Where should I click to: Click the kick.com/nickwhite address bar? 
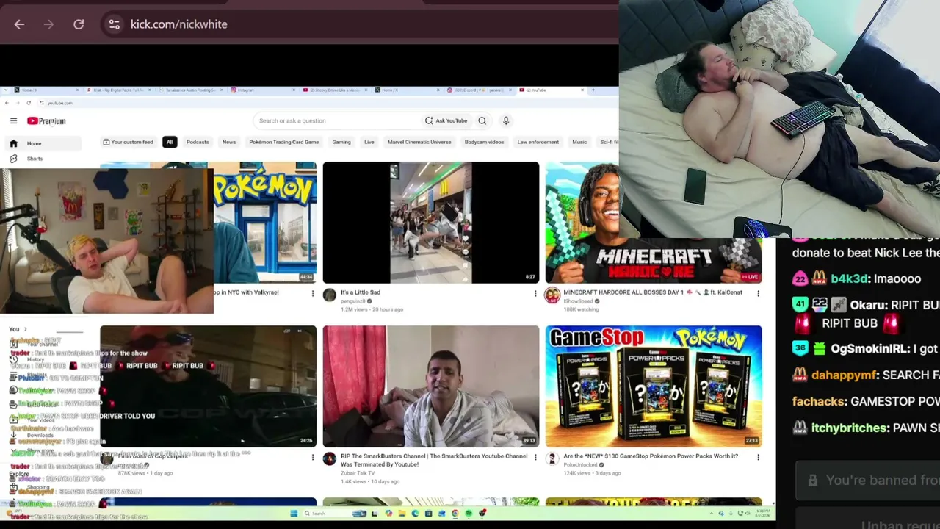360,24
